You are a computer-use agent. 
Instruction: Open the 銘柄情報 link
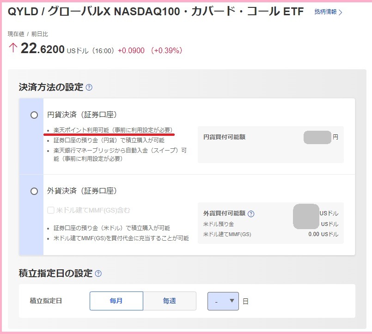point(328,12)
